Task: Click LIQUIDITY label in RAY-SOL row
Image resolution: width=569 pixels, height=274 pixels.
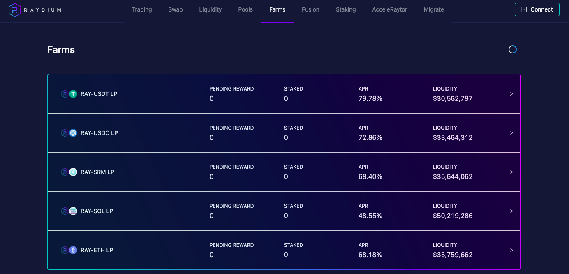Action: (x=445, y=206)
